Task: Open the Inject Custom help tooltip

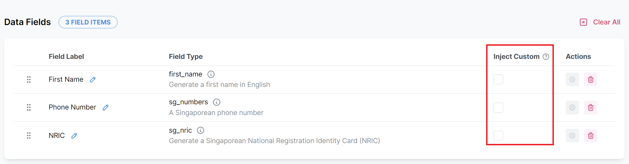Action: [546, 57]
